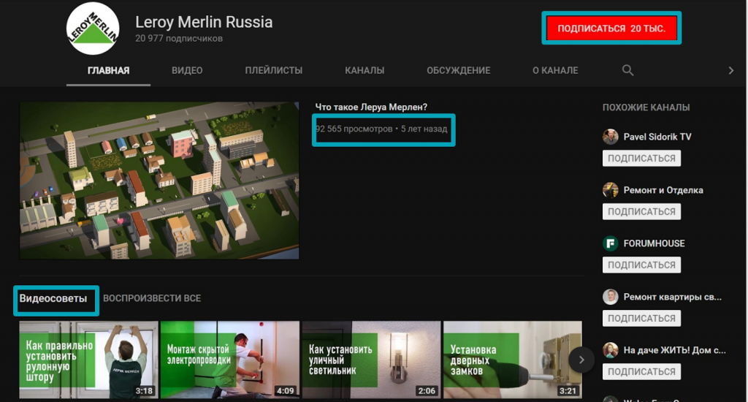Open Как установить уличный светильник video thumbnail
This screenshot has width=748, height=402.
(372, 360)
